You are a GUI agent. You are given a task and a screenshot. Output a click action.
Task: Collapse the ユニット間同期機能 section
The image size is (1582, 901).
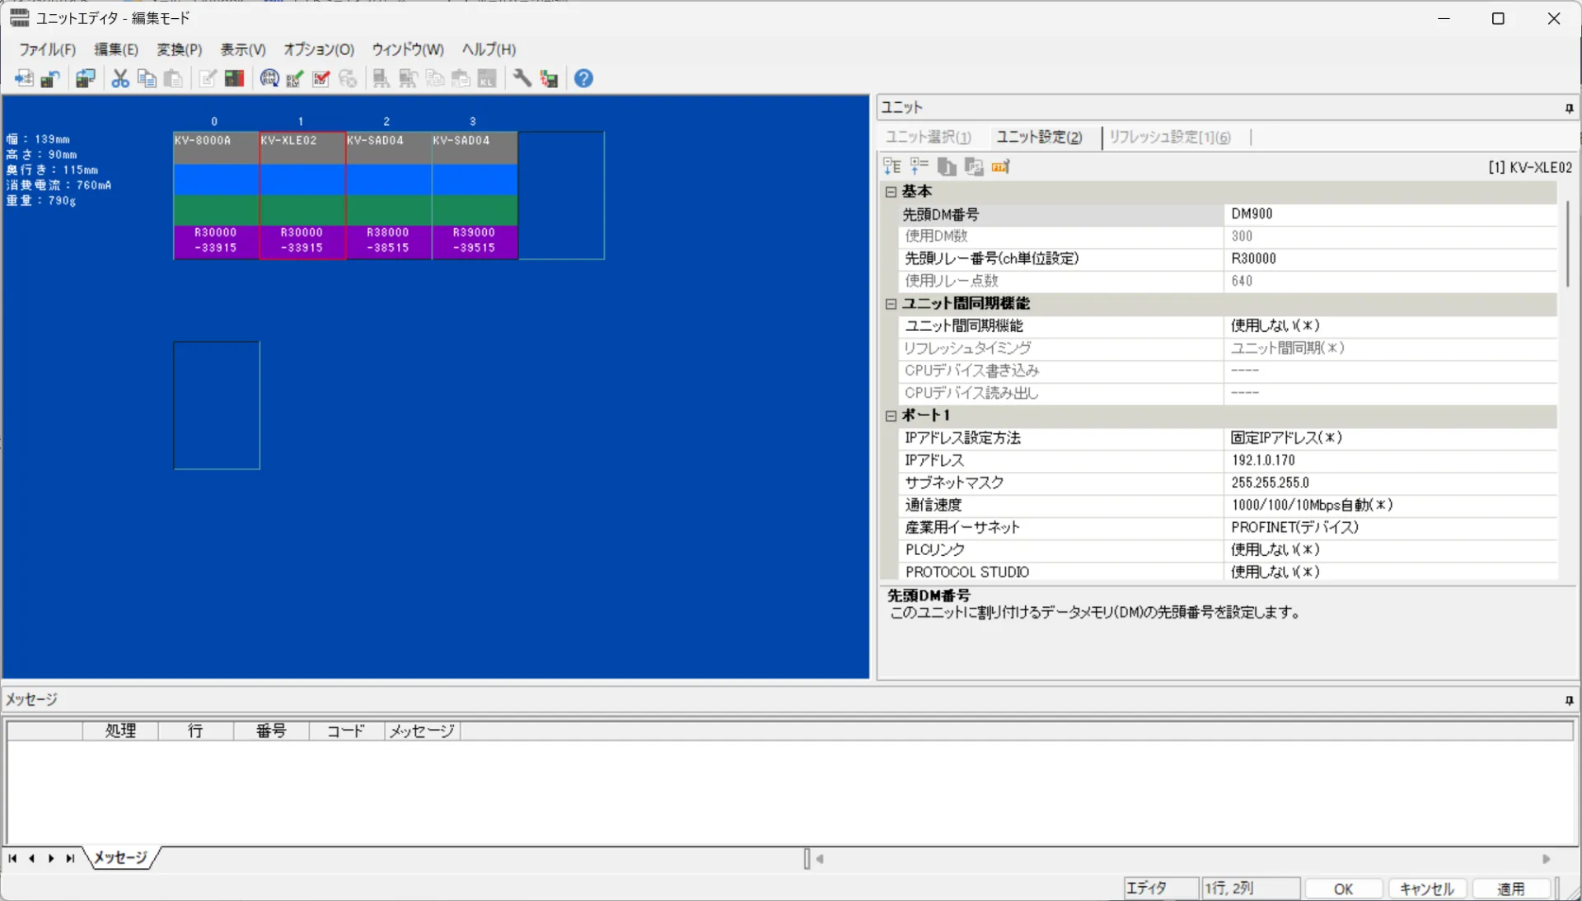coord(891,304)
